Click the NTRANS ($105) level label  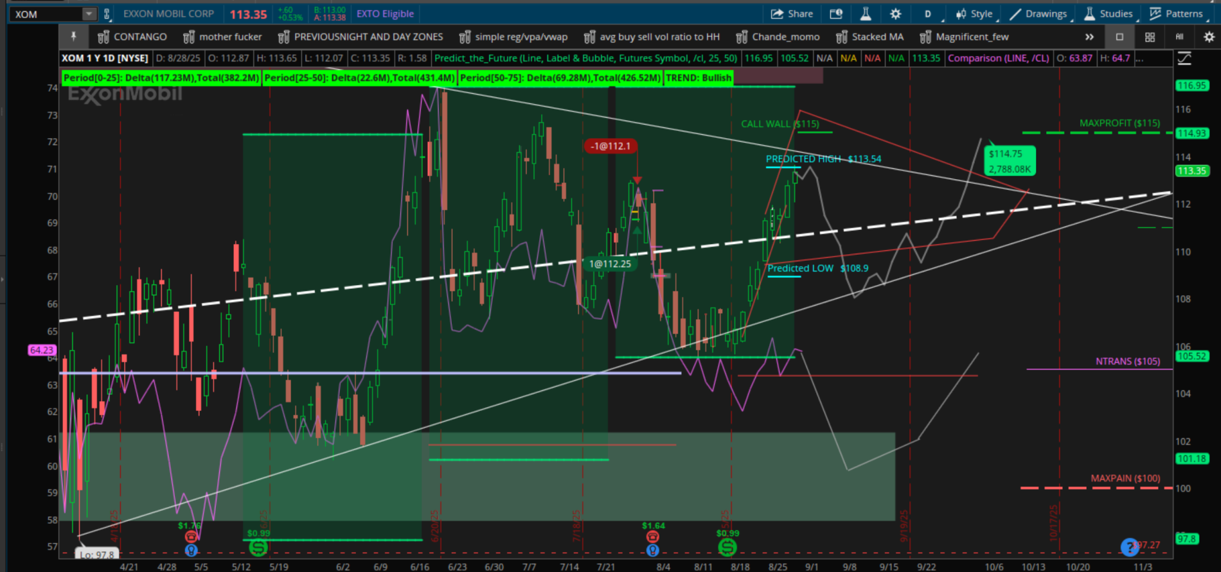tap(1128, 361)
